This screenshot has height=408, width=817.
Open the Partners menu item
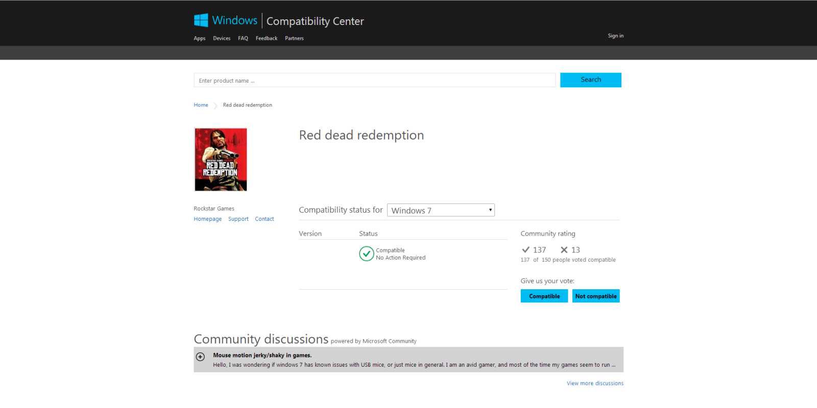(294, 38)
